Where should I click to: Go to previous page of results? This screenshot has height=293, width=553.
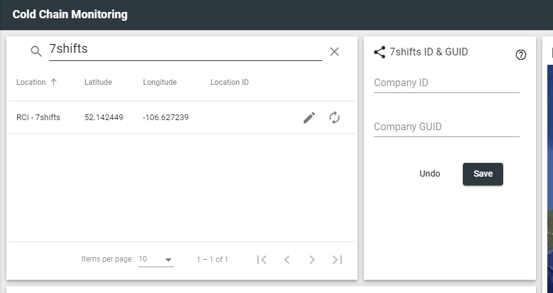pos(287,260)
